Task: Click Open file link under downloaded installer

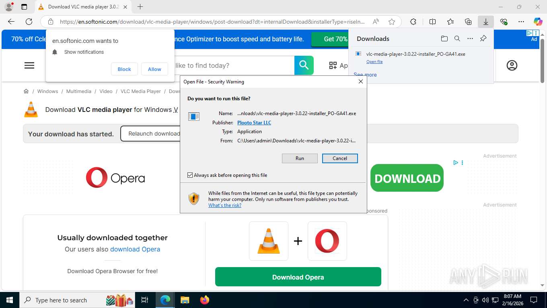Action: tap(374, 62)
